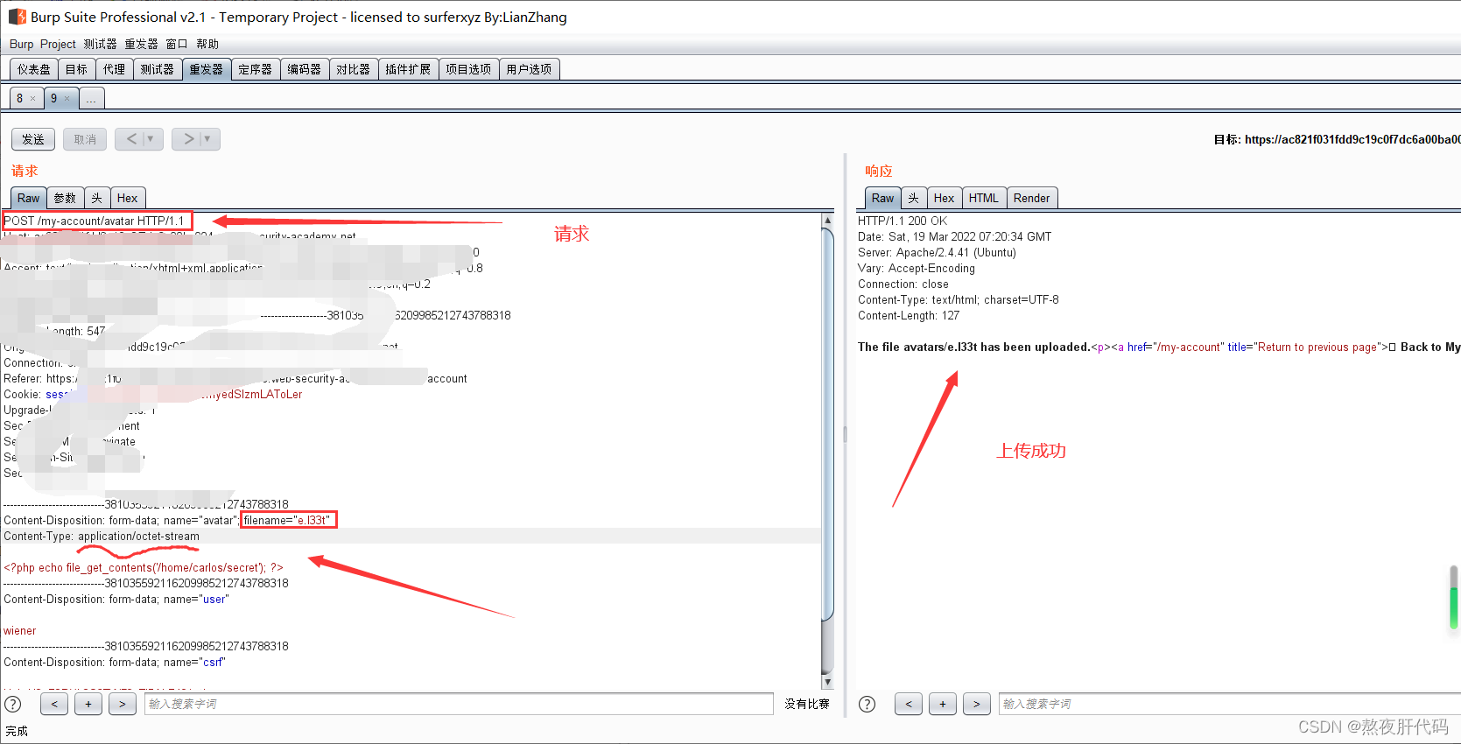Click the request pane scrollbar thumb
Image resolution: width=1461 pixels, height=744 pixels.
coord(828,423)
